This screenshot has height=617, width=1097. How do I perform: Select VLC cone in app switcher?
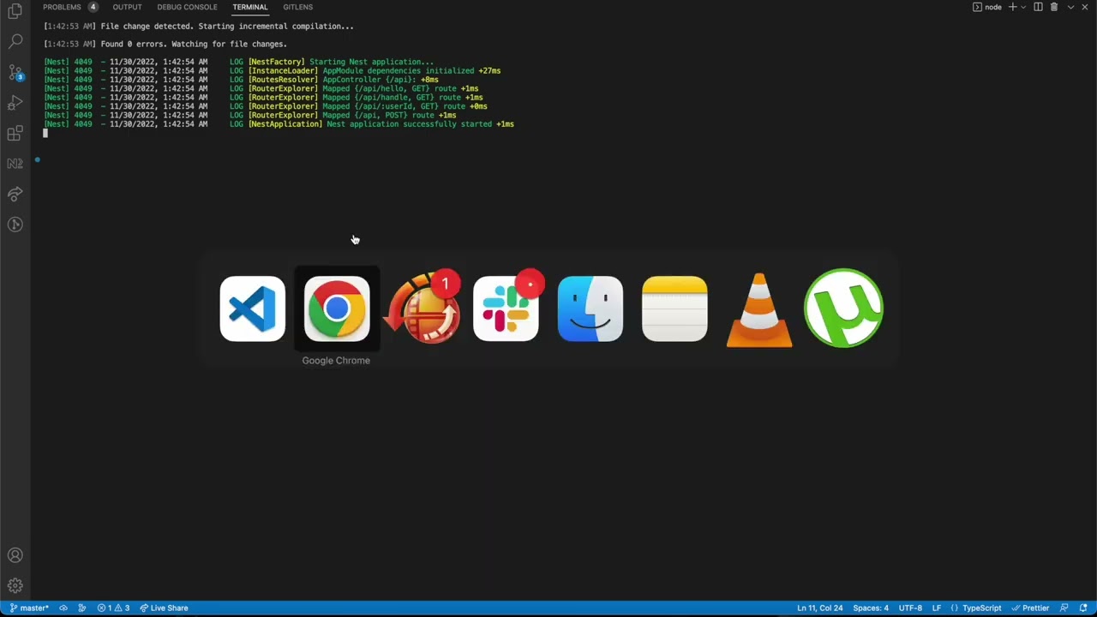coord(759,310)
